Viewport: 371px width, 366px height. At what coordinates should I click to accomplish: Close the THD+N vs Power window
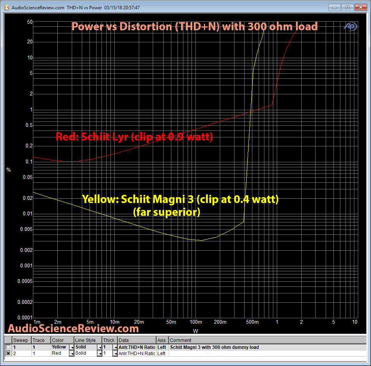coord(361,7)
